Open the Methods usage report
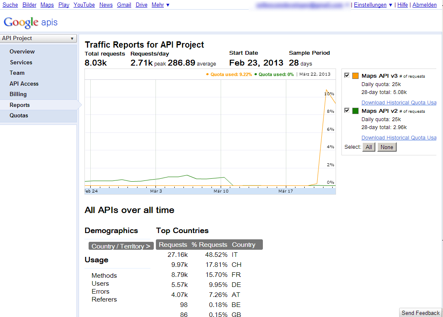 (104, 275)
